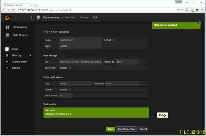This screenshot has width=206, height=136.
Task: Click the Data sources database icon in top nav
Action: point(38,17)
